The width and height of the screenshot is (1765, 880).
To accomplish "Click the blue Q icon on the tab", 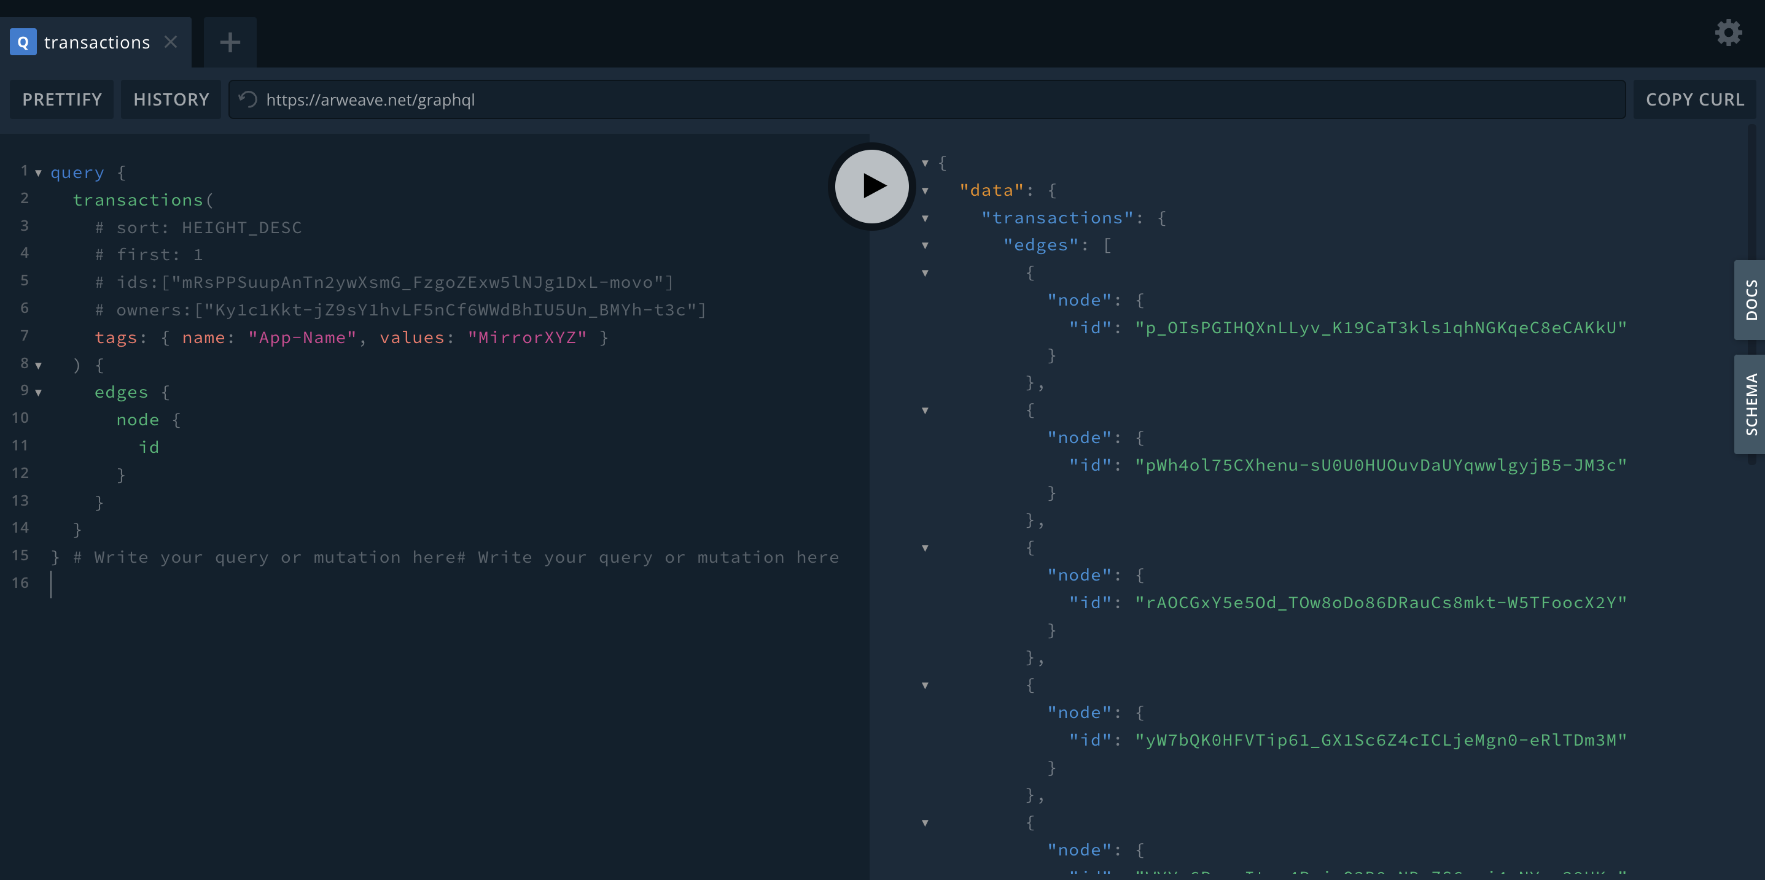I will tap(23, 42).
